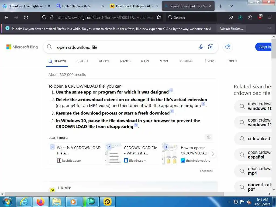Screen dimensions: 276x207
Task: Open the green taskbar app icon
Action: point(91,202)
